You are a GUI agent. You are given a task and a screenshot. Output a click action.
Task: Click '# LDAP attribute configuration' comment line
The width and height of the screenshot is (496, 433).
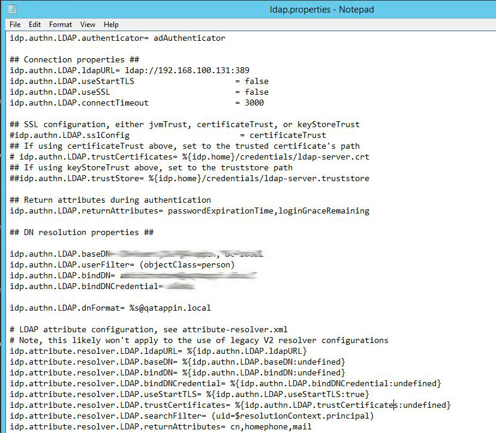tap(149, 330)
